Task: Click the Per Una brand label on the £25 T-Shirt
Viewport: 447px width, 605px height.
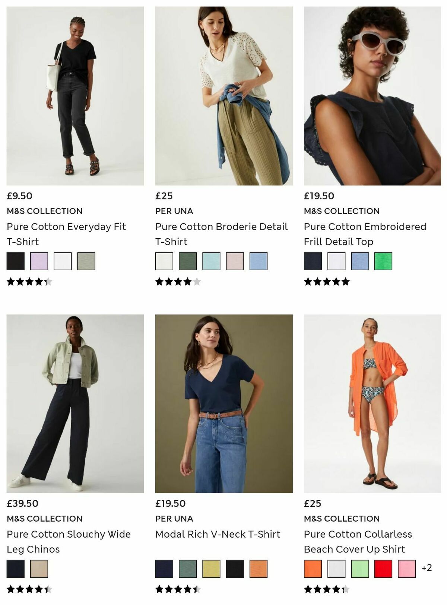Action: [174, 211]
